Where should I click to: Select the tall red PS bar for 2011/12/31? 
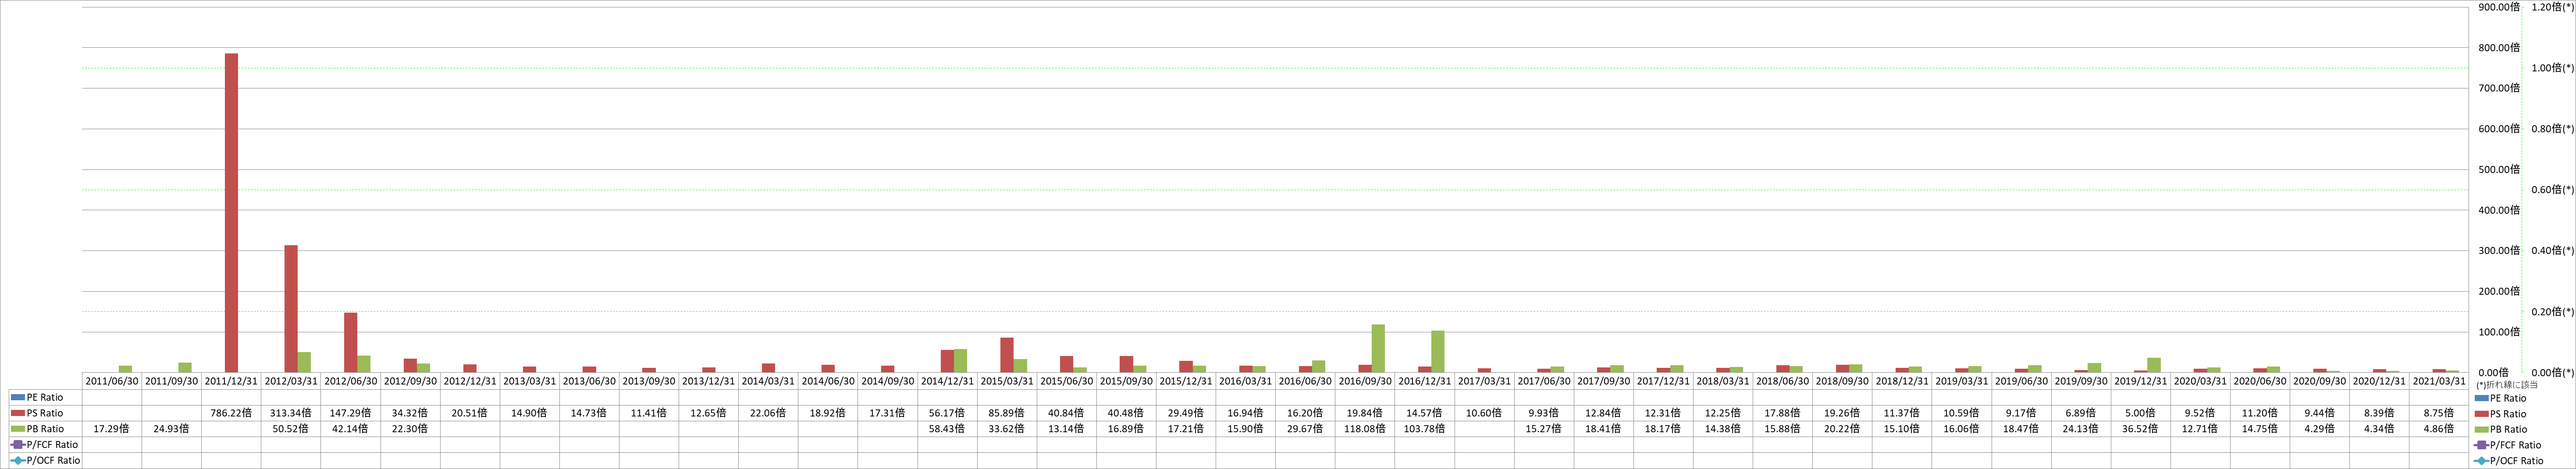pyautogui.click(x=231, y=212)
